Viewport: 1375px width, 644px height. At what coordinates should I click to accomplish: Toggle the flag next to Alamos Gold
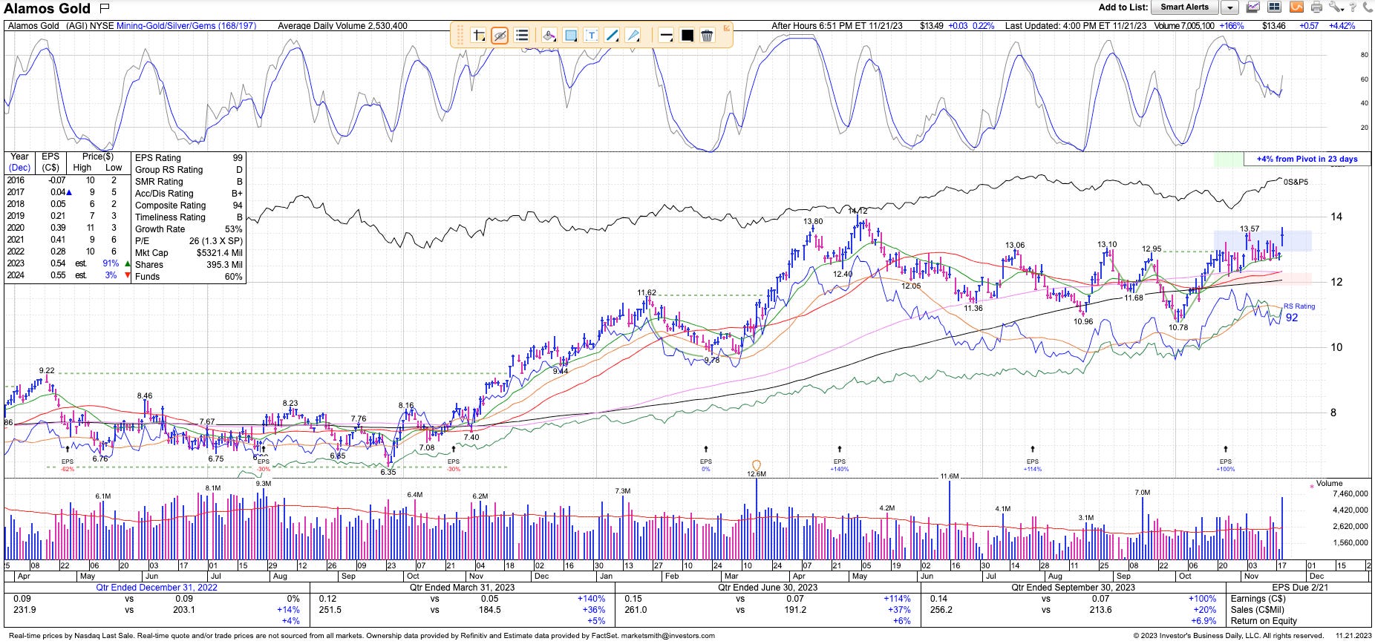pos(105,8)
